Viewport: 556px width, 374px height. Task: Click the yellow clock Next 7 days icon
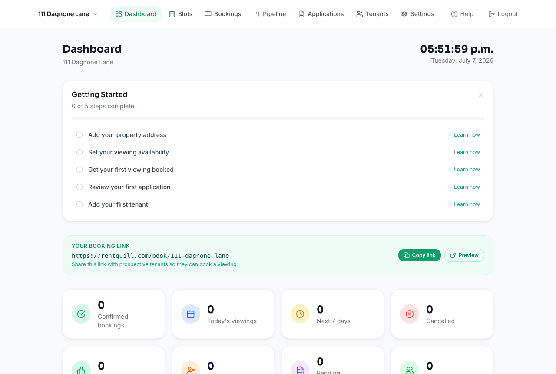(300, 314)
